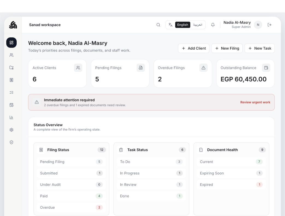Screen dimensions: 285x216
Task: Open the tasks checklist icon in sidebar
Action: tap(11, 92)
